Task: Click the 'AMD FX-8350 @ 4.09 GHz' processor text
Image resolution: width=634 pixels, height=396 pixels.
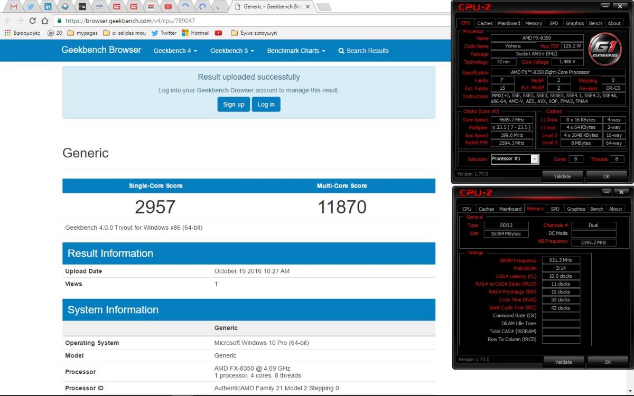Action: click(x=252, y=368)
